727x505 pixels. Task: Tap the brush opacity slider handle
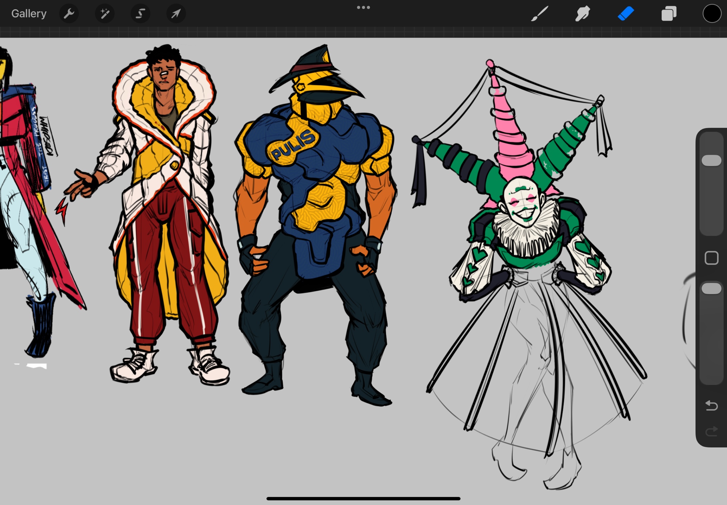(711, 289)
